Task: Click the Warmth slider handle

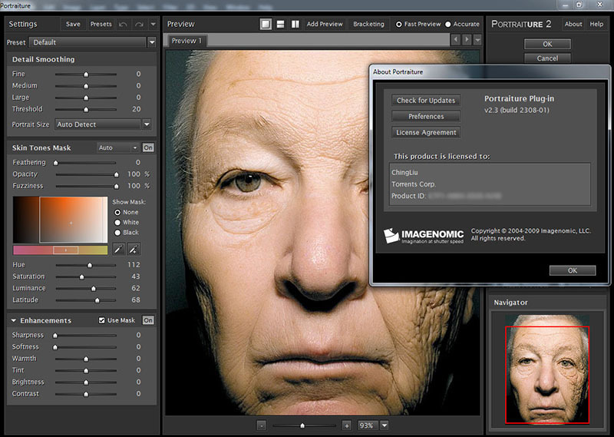Action: pos(86,359)
